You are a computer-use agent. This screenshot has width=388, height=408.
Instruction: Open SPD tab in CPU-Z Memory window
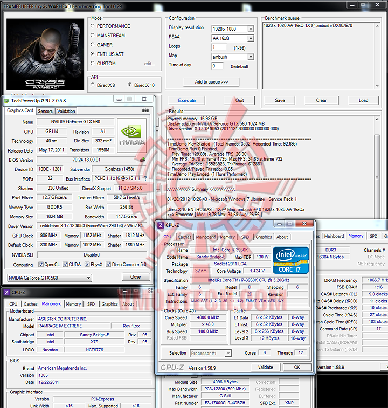(373, 236)
